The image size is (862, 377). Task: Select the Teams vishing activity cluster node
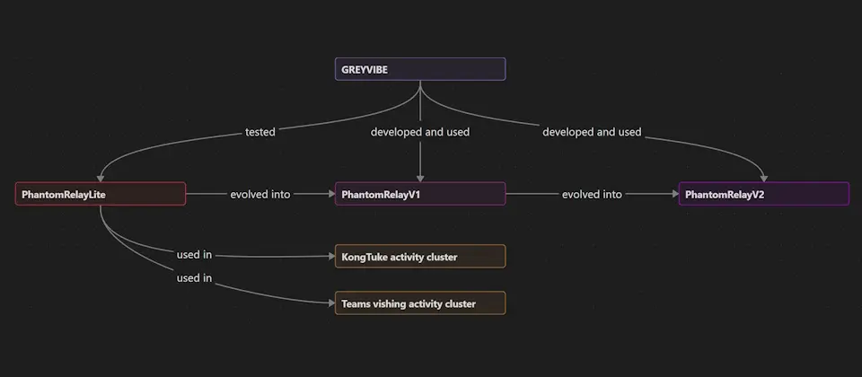click(420, 302)
